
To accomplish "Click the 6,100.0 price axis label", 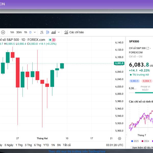I will tap(119, 57).
